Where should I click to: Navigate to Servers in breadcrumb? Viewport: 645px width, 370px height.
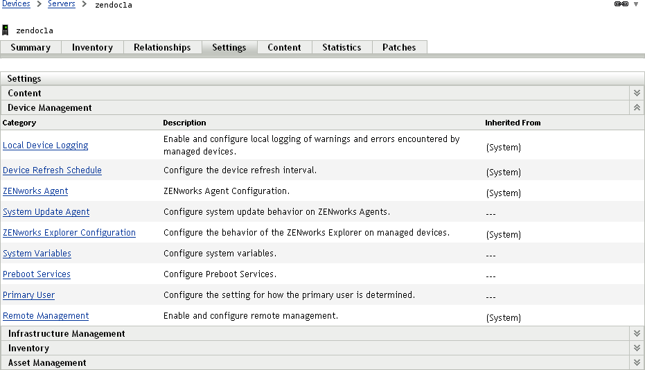62,4
